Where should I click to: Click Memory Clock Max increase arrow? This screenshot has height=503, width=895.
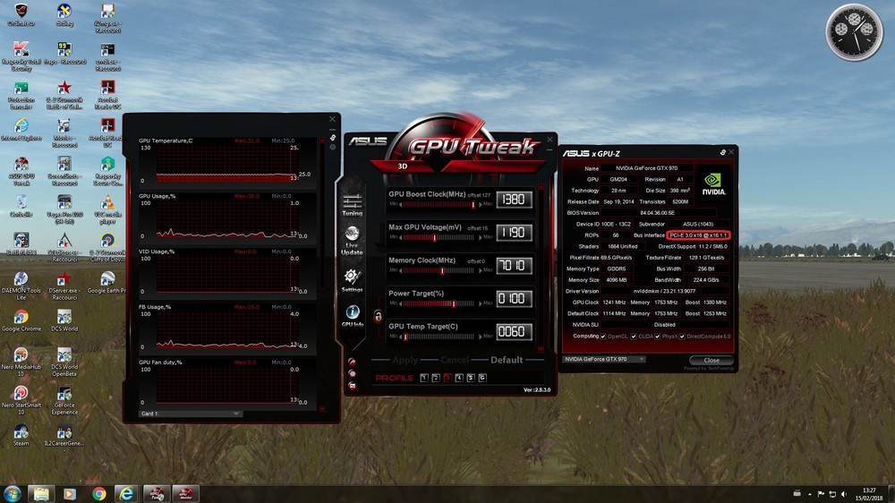pyautogui.click(x=480, y=270)
